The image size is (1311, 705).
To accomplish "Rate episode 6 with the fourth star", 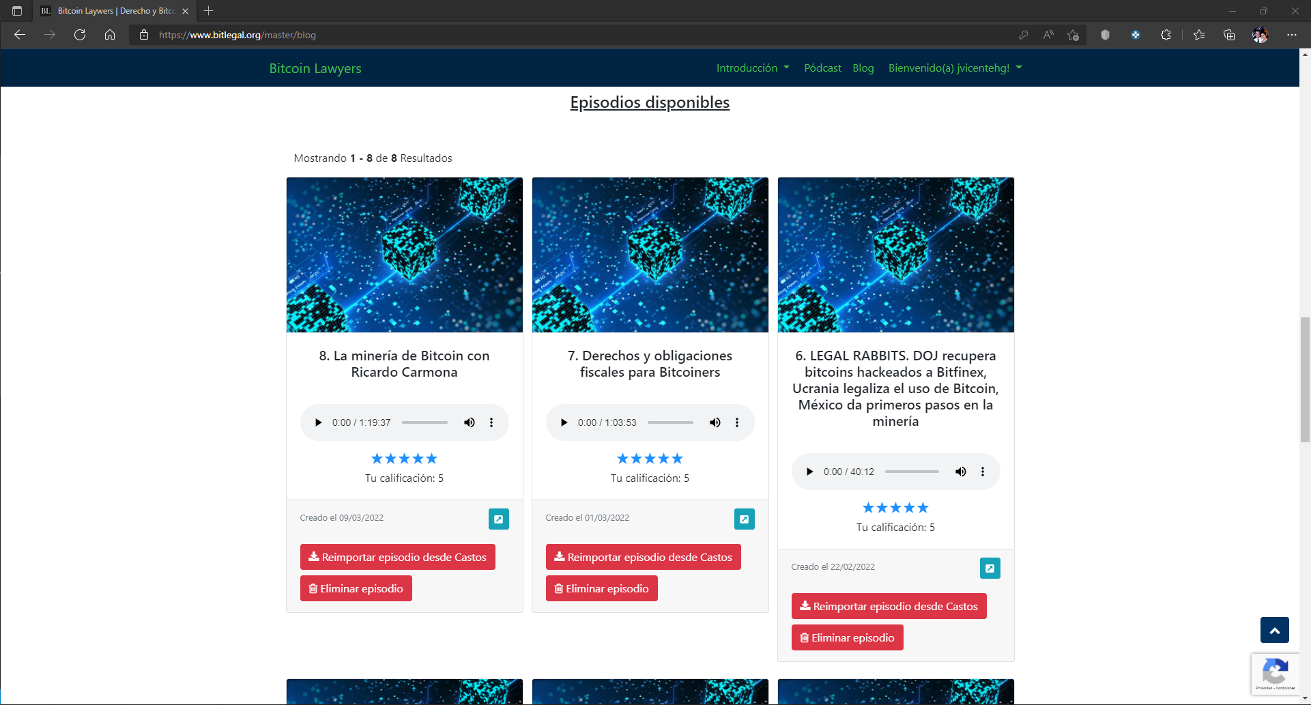I will 909,508.
